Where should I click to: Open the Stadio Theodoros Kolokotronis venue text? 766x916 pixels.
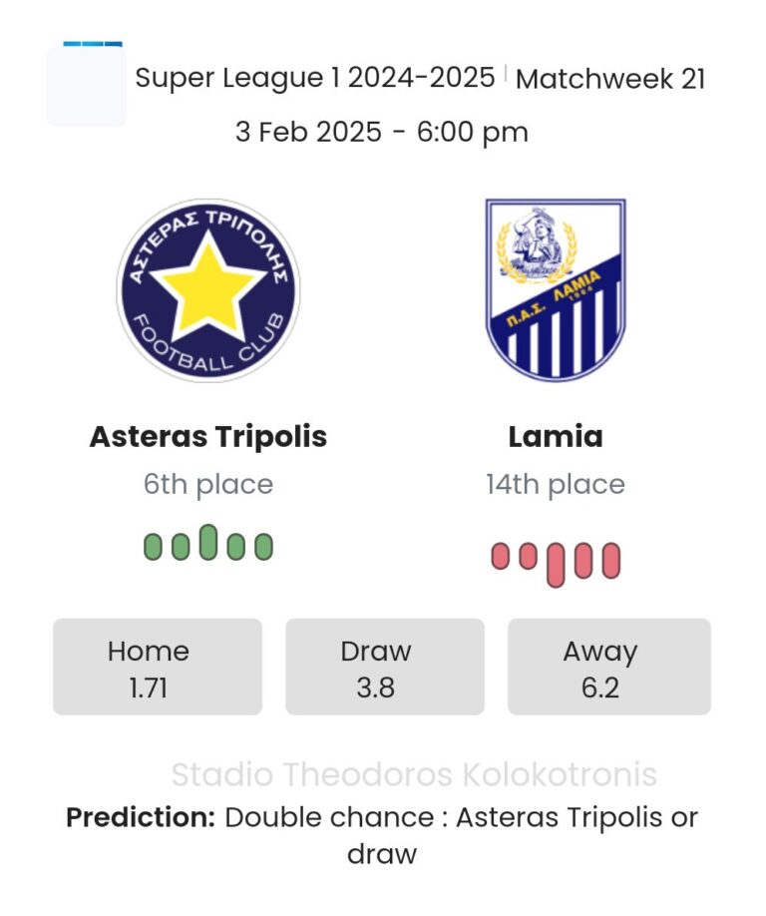(414, 774)
